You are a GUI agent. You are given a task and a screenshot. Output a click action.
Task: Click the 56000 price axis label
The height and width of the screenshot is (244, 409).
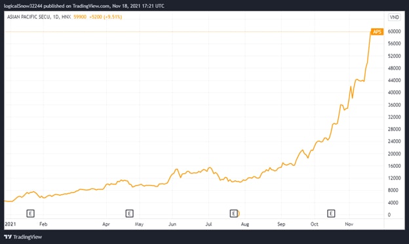(394, 43)
